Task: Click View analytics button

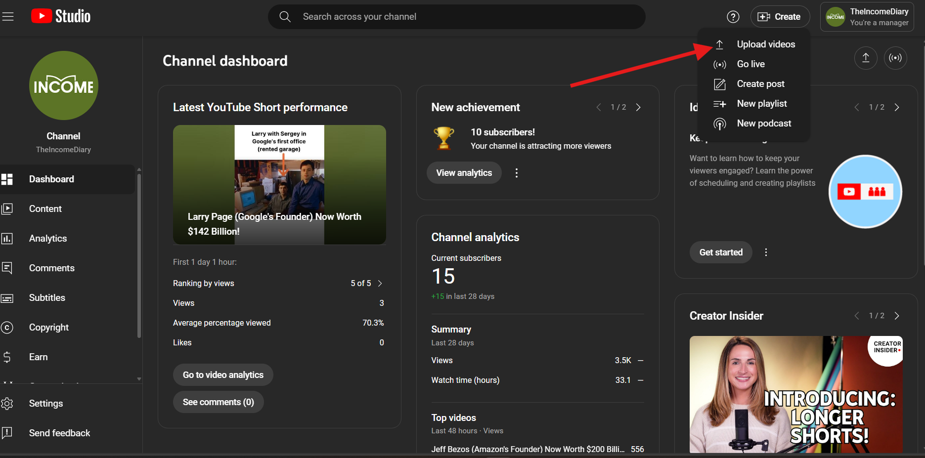Action: (x=464, y=173)
